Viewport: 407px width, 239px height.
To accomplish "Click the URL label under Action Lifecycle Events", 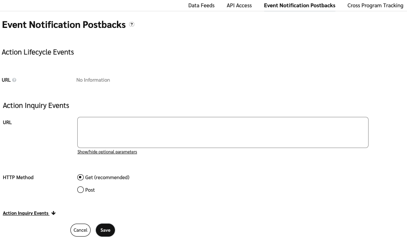I will (x=6, y=80).
